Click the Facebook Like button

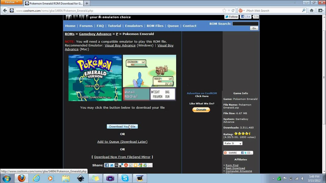tap(246, 17)
